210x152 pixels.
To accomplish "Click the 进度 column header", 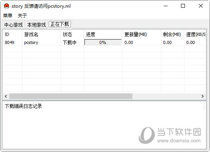I will (103, 34).
